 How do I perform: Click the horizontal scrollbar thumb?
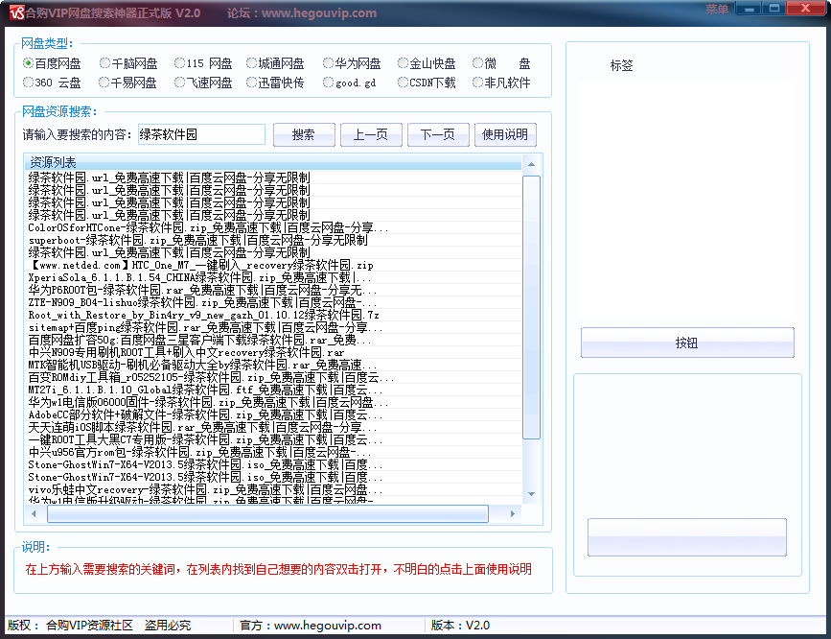pyautogui.click(x=267, y=513)
